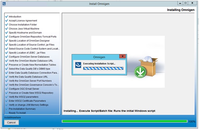199x130 pixels.
Task: Select the Specify Hostname and Domain step
Action: pos(25,32)
